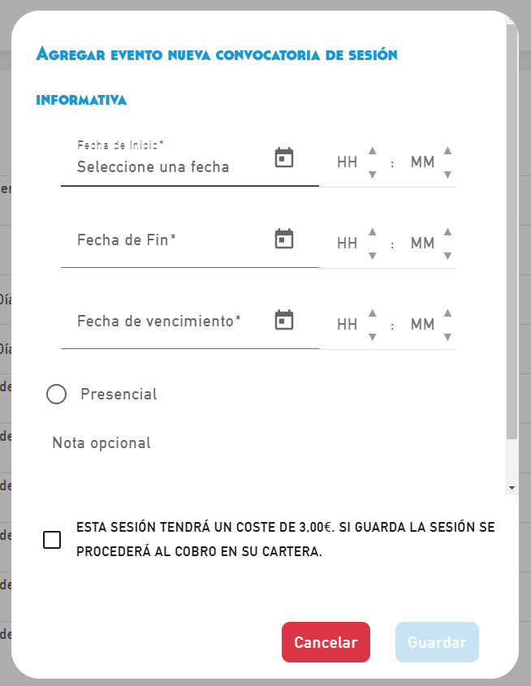Image resolution: width=531 pixels, height=686 pixels.
Task: Click the Cancelar button
Action: pyautogui.click(x=326, y=642)
